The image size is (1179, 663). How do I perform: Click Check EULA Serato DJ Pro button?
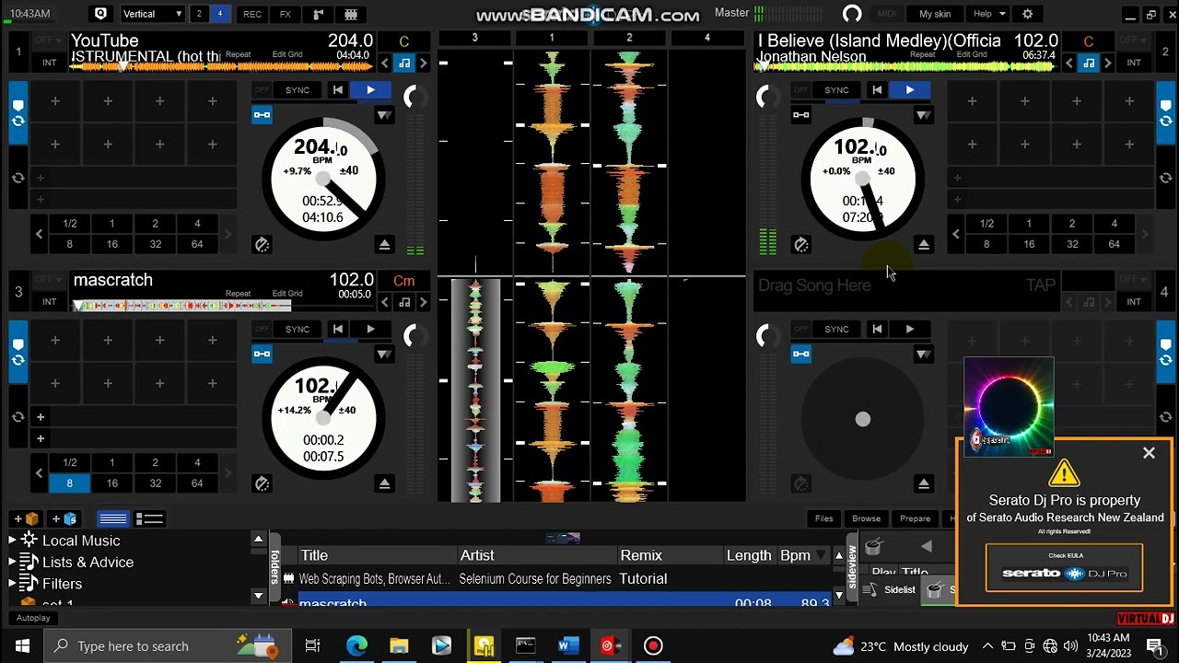click(x=1064, y=567)
